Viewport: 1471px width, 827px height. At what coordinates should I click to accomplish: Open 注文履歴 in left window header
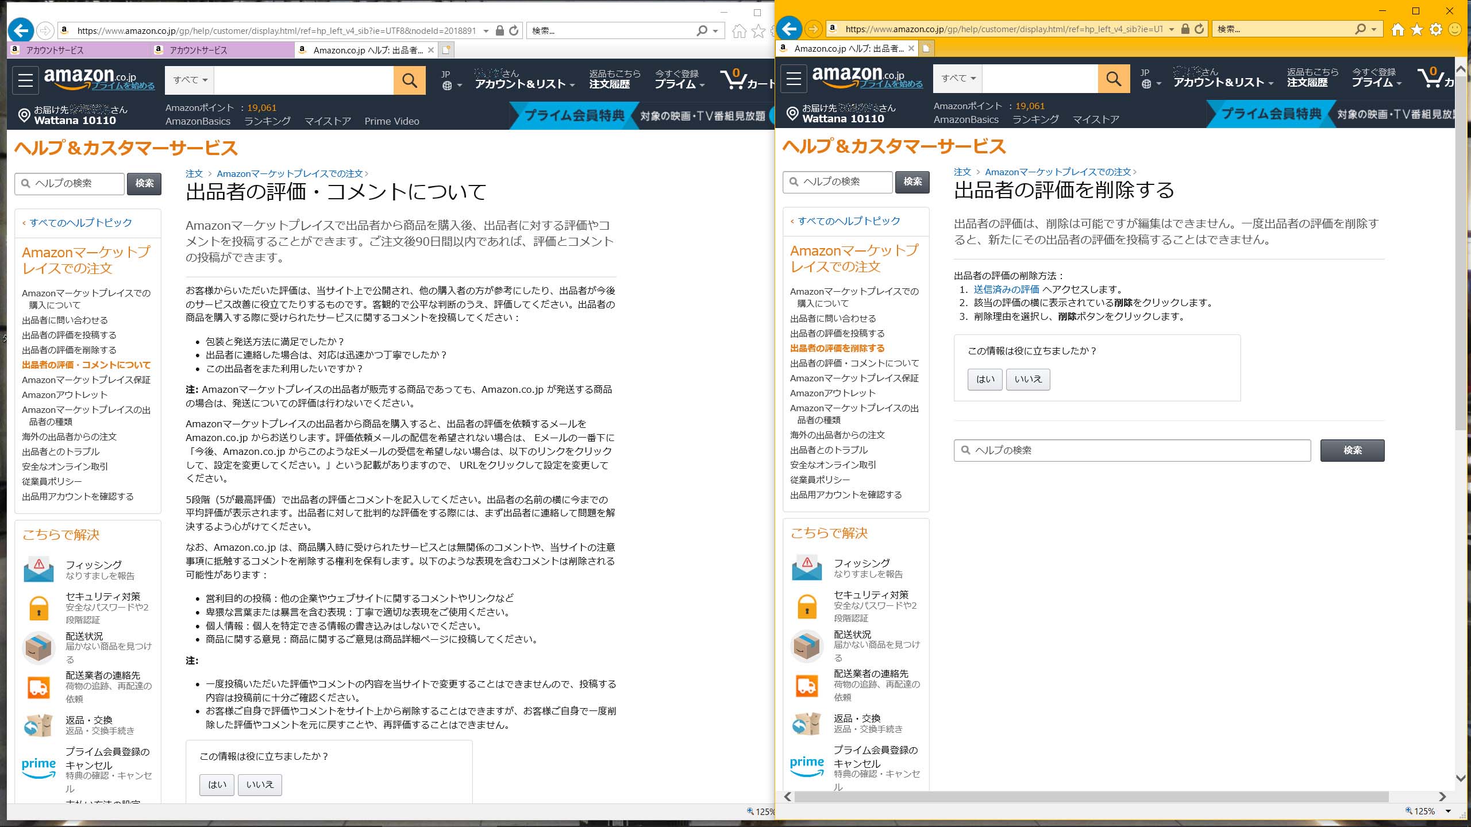coord(610,84)
